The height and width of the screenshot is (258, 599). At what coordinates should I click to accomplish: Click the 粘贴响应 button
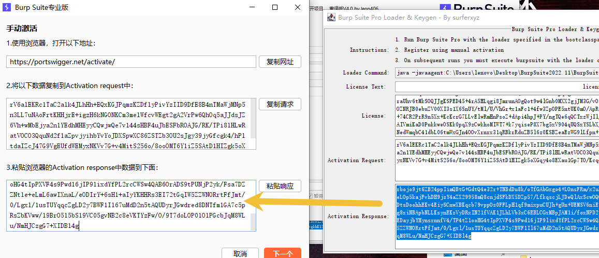[x=280, y=187]
